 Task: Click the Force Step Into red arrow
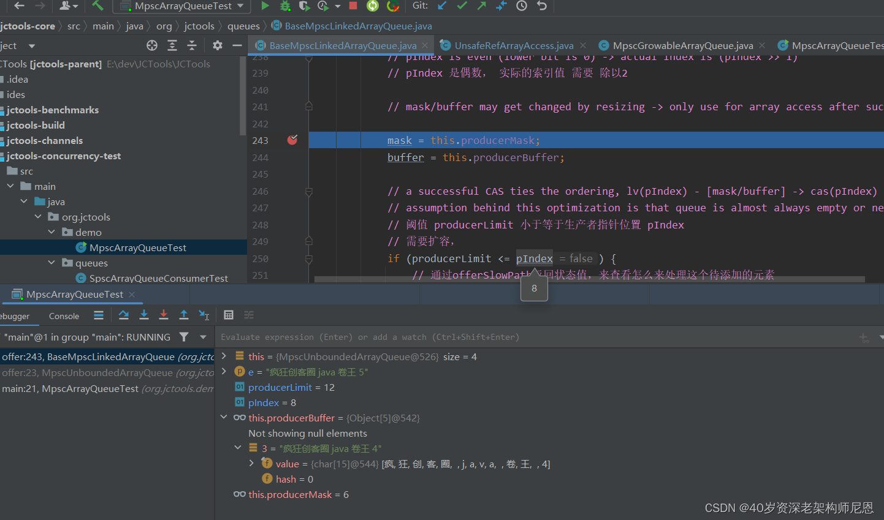tap(164, 315)
